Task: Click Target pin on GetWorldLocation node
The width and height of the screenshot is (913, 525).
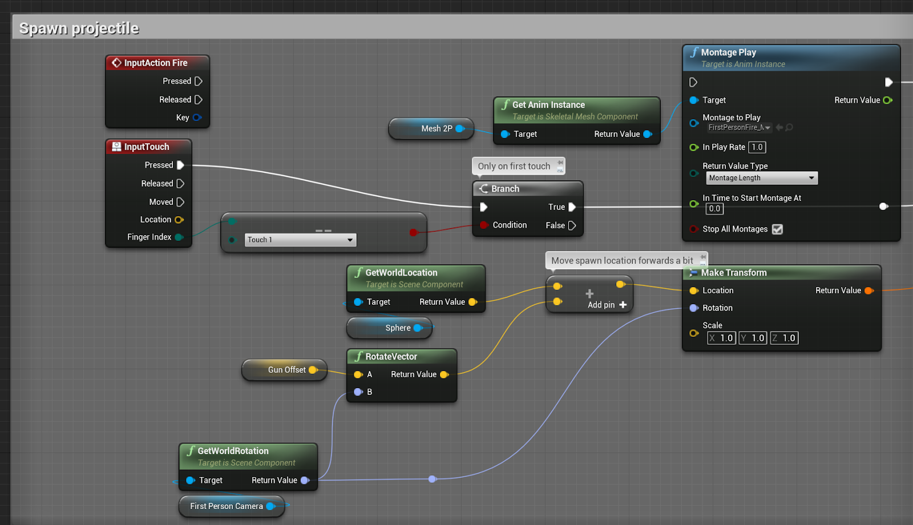Action: pos(358,302)
